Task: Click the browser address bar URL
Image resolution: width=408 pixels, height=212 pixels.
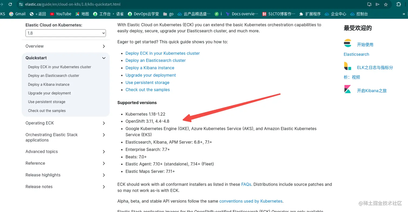Action: tap(73, 4)
